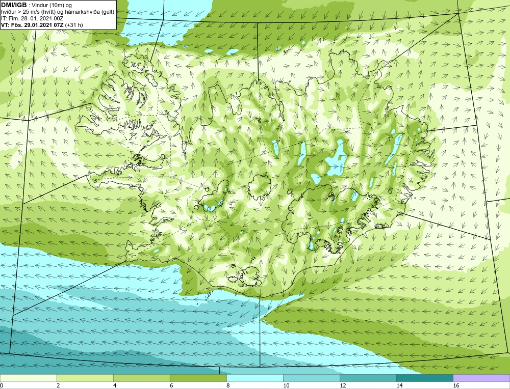Click the 'IT: Fim. 28. 01. 2021 00Z' line
This screenshot has height=389, width=510.
pos(32,18)
